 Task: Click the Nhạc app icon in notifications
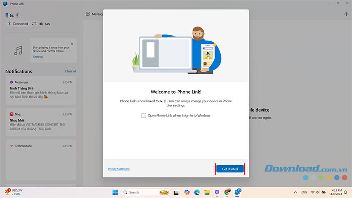coord(11,114)
